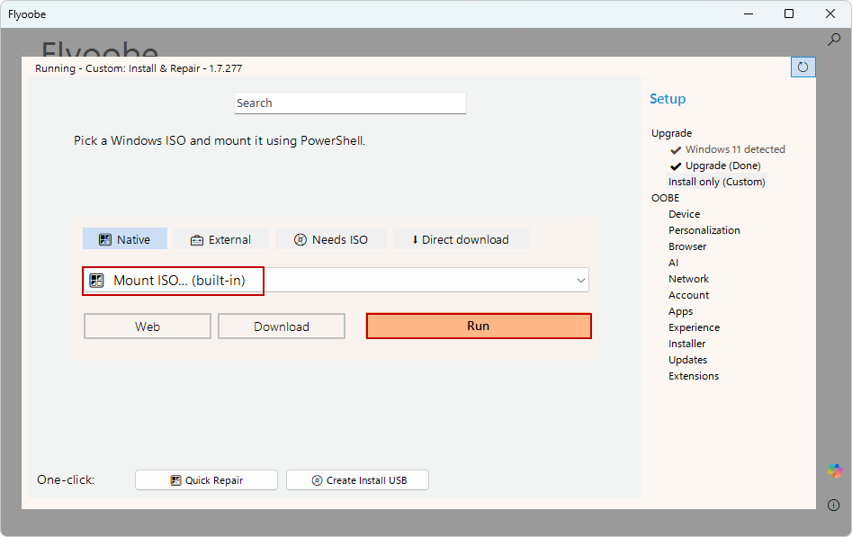Viewport: 852px width, 537px height.
Task: Open the Browser setup section
Action: (x=687, y=246)
